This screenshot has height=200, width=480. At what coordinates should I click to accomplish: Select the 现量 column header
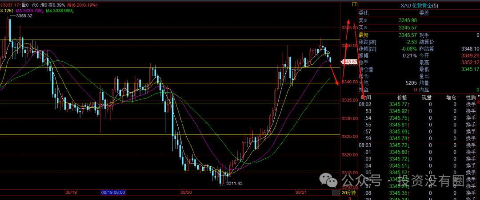(427, 98)
